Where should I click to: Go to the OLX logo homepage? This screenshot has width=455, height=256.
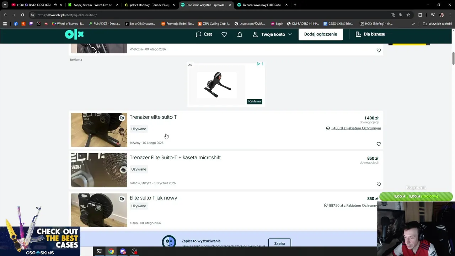pyautogui.click(x=74, y=34)
